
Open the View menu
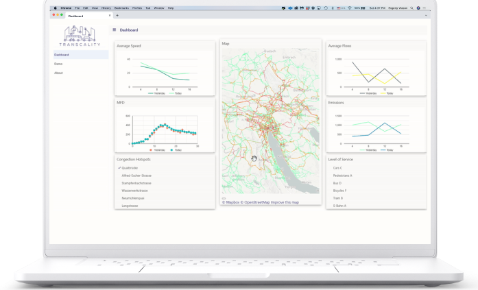pos(95,8)
